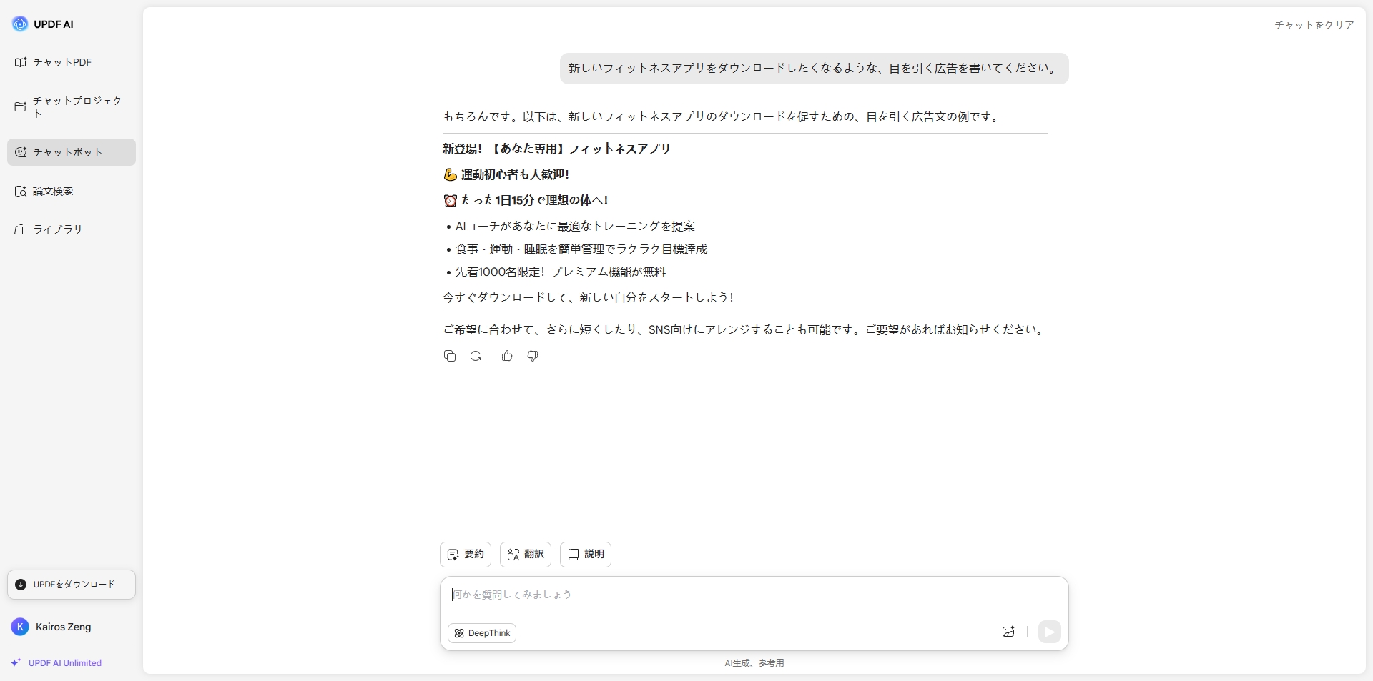
Task: Give the response a thumbs down
Action: click(533, 356)
